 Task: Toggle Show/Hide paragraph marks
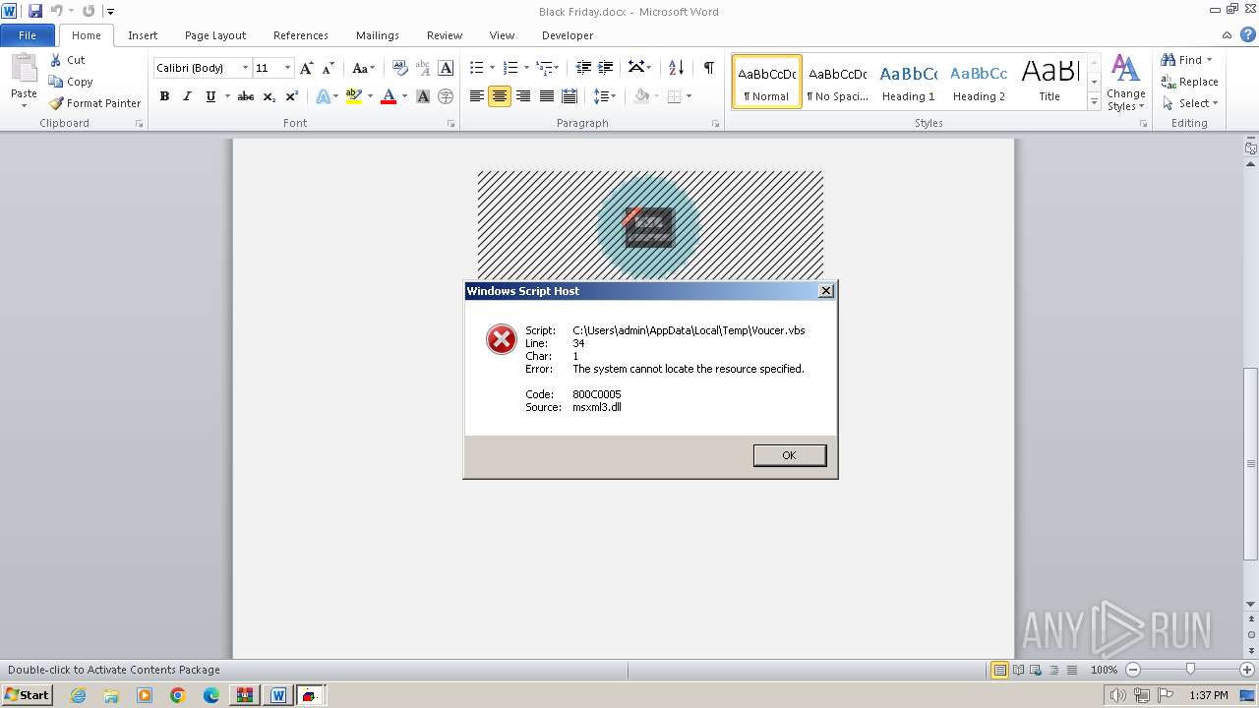tap(708, 68)
